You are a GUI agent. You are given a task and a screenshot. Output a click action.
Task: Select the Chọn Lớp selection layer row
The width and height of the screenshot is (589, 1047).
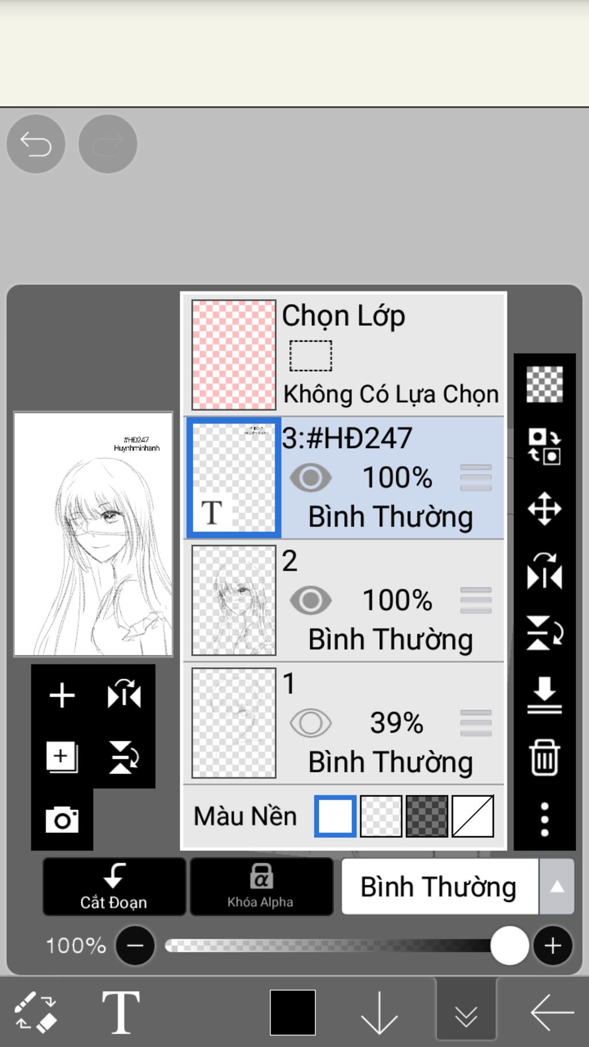tap(344, 354)
